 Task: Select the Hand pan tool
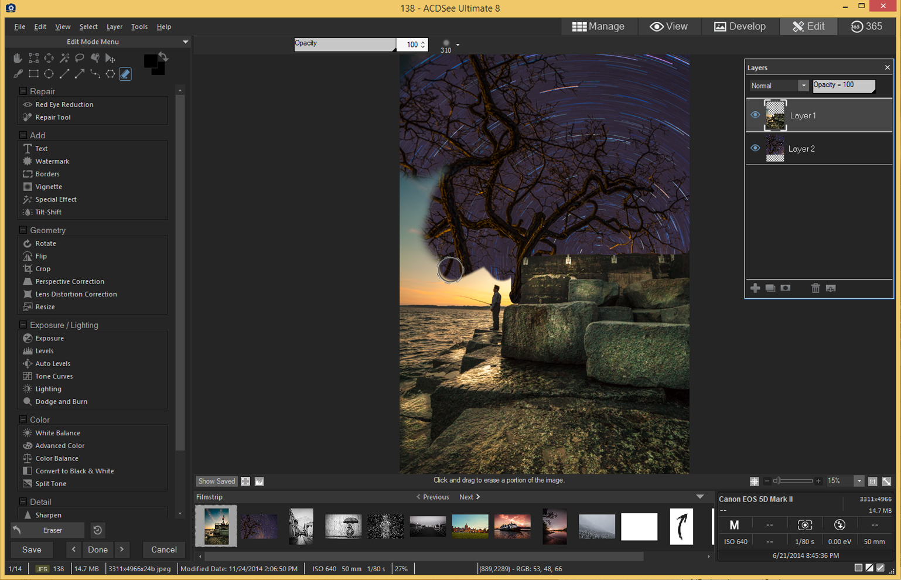point(18,58)
